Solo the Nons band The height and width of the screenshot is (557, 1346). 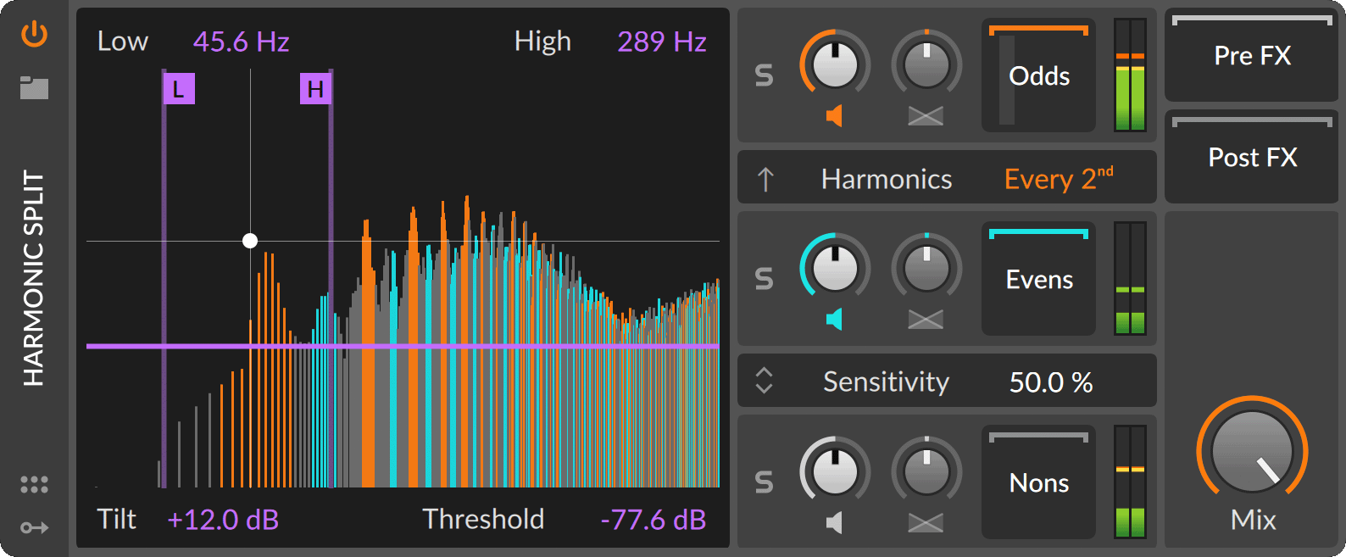click(764, 482)
